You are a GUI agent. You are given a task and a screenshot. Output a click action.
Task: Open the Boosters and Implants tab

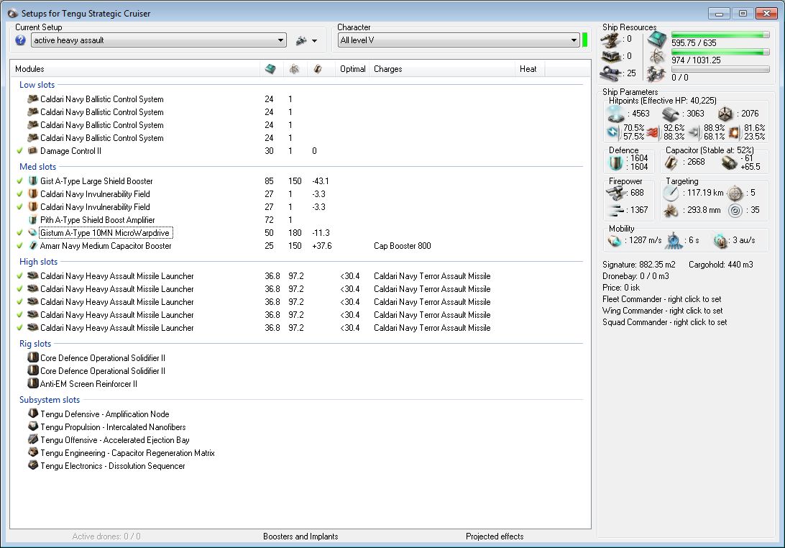point(300,536)
